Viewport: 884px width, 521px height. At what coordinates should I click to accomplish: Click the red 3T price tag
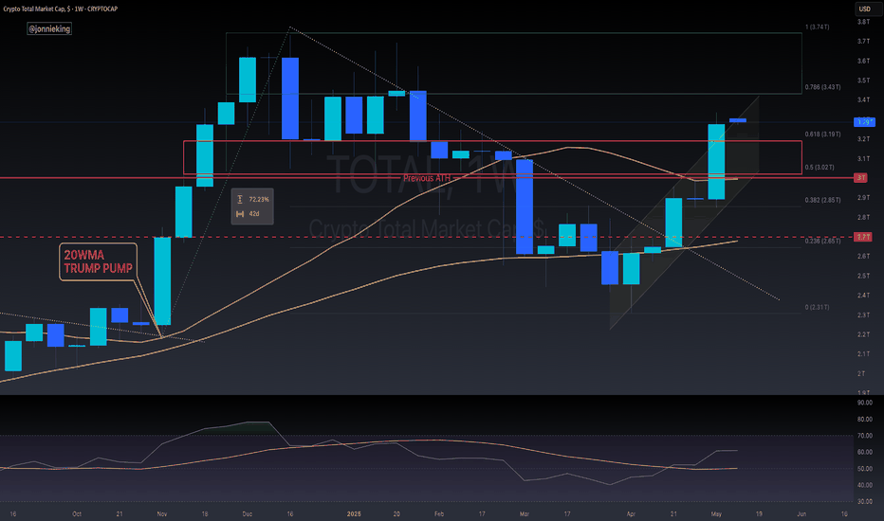tap(861, 178)
